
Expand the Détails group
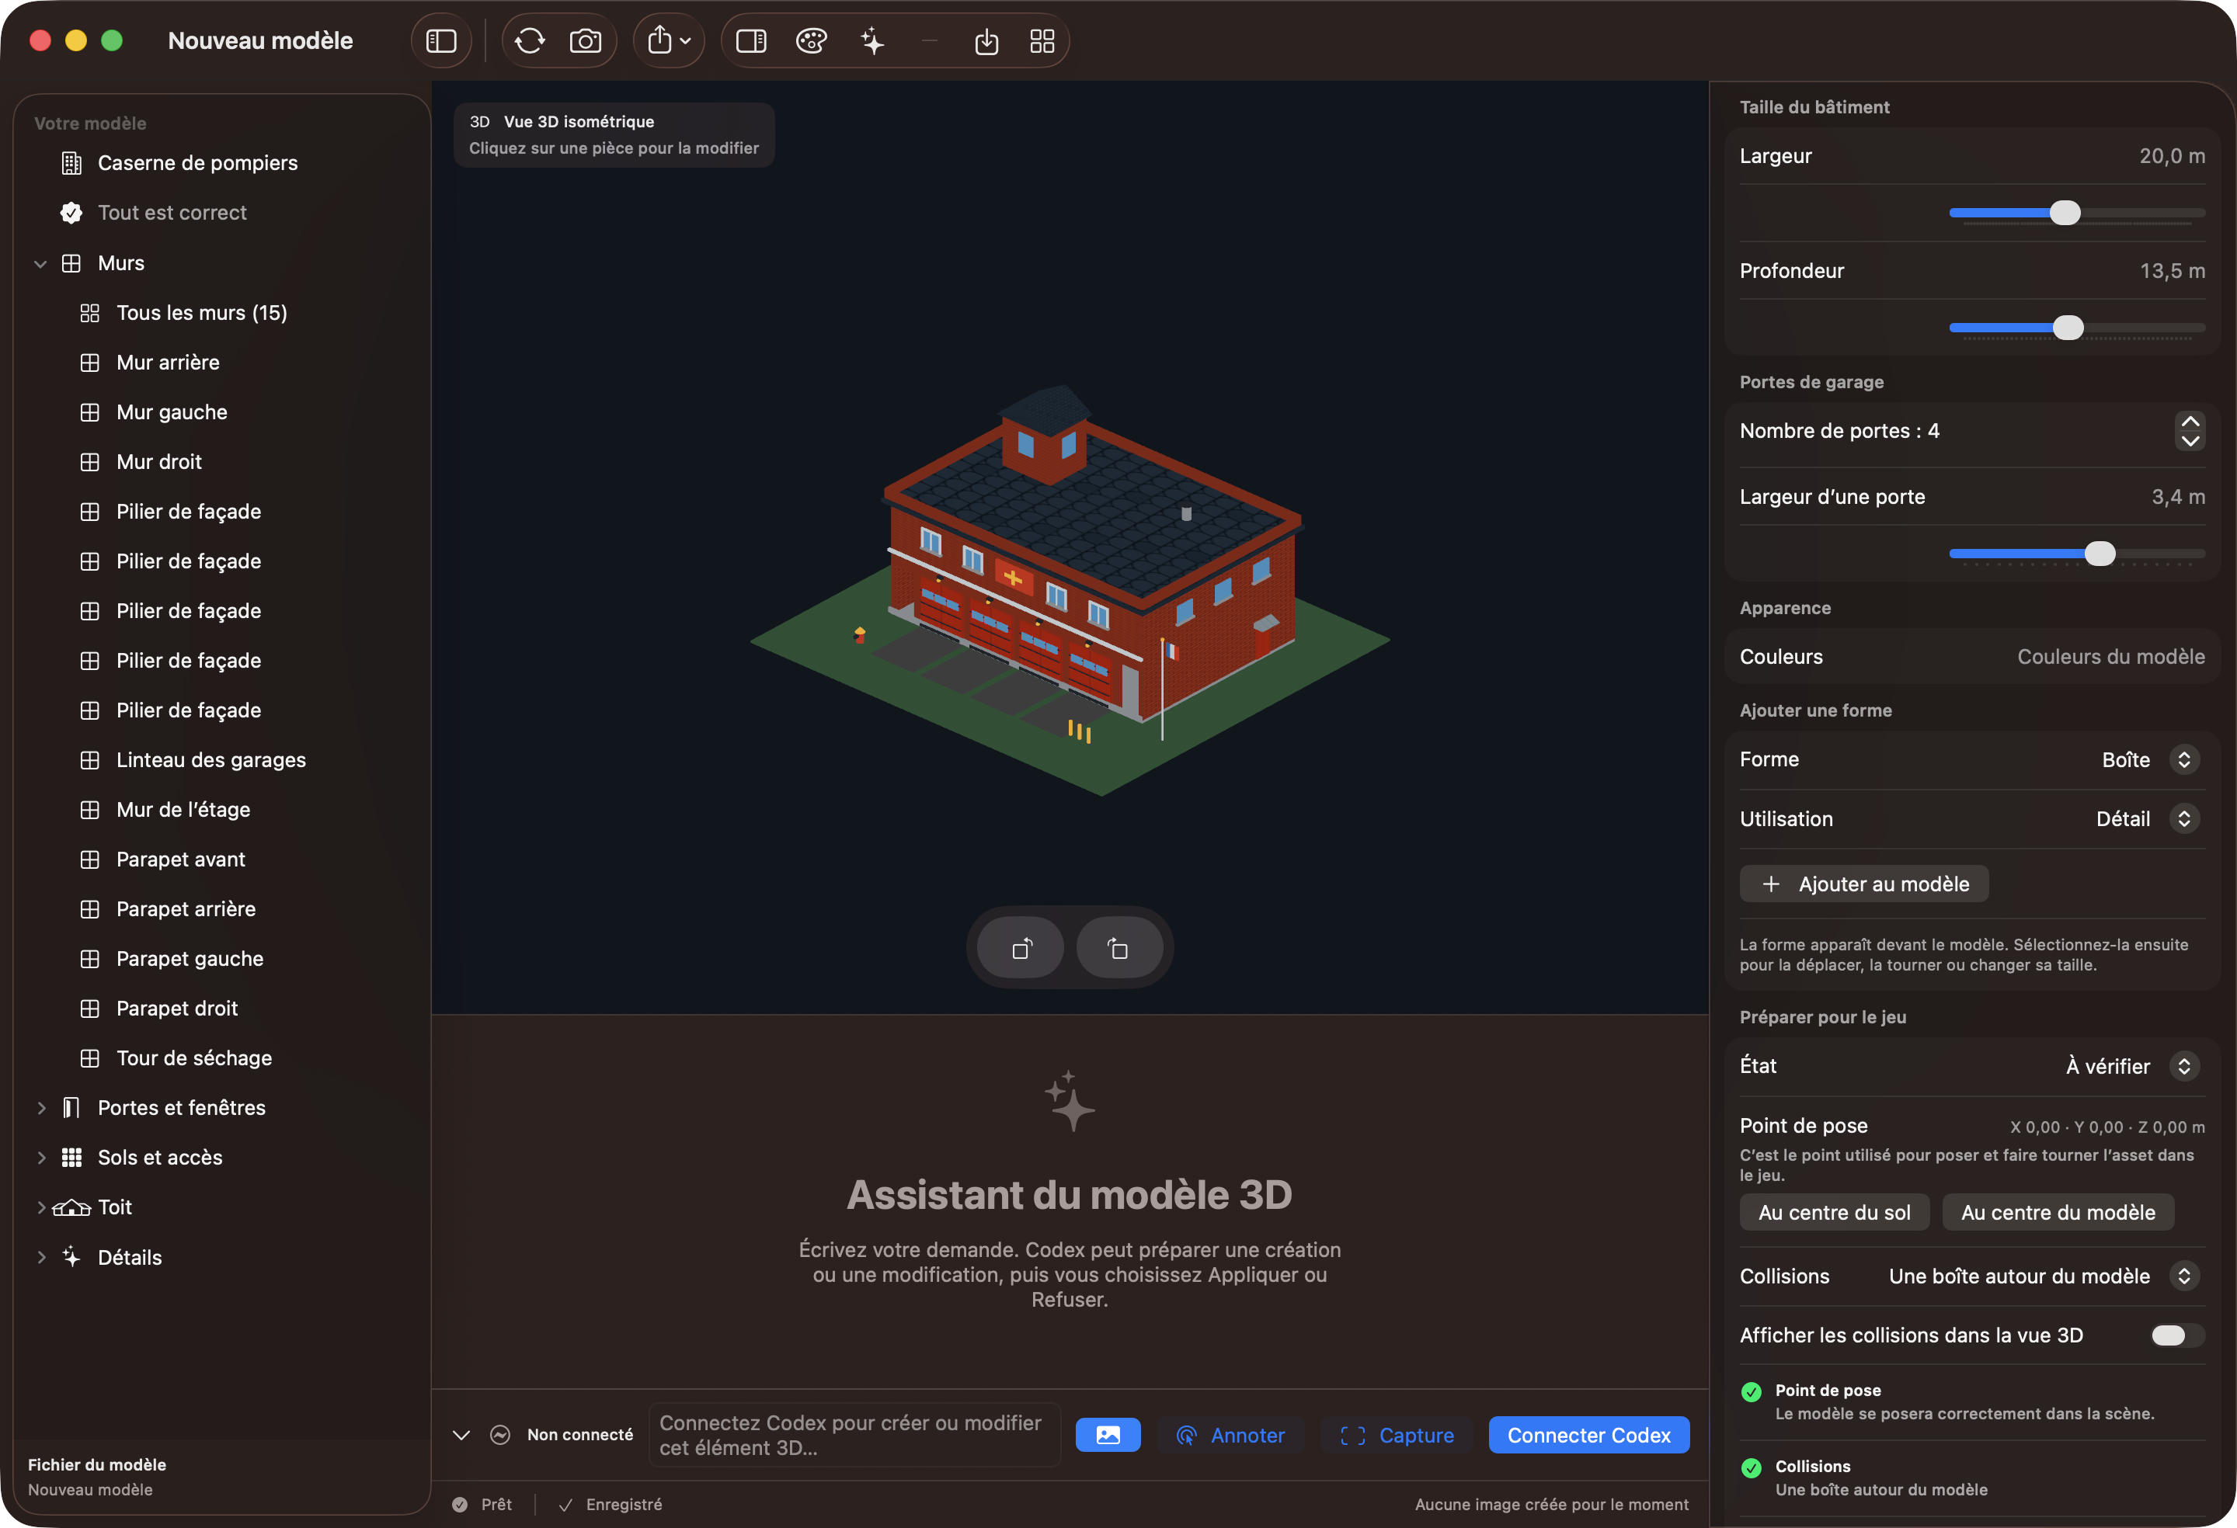40,1257
